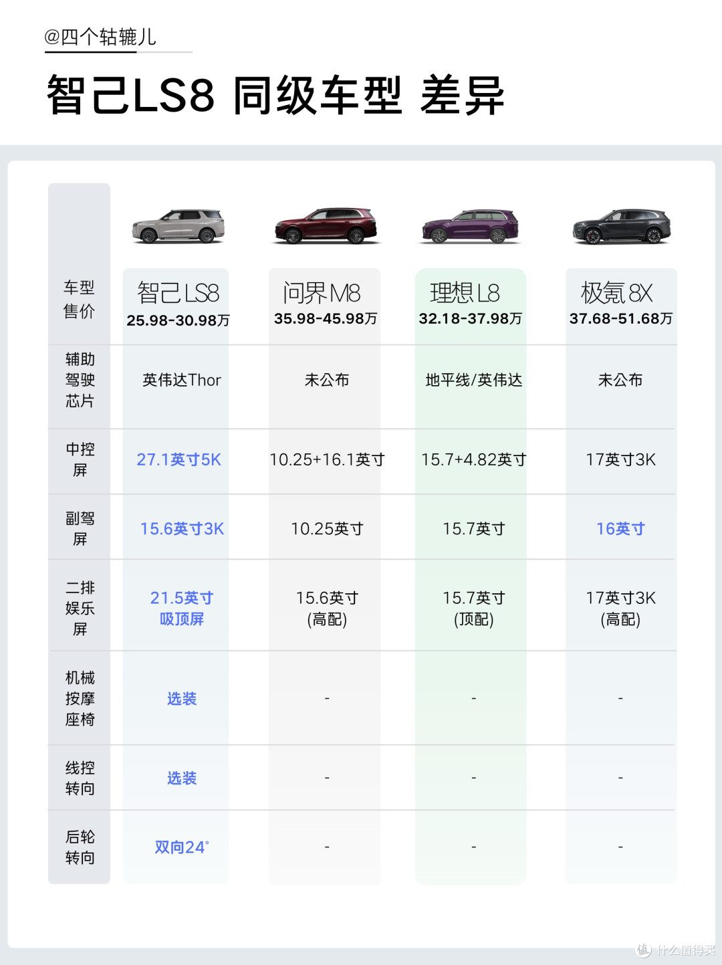Screen dimensions: 722x965
Task: Click the 地平线/英伟达 cell
Action: [473, 380]
